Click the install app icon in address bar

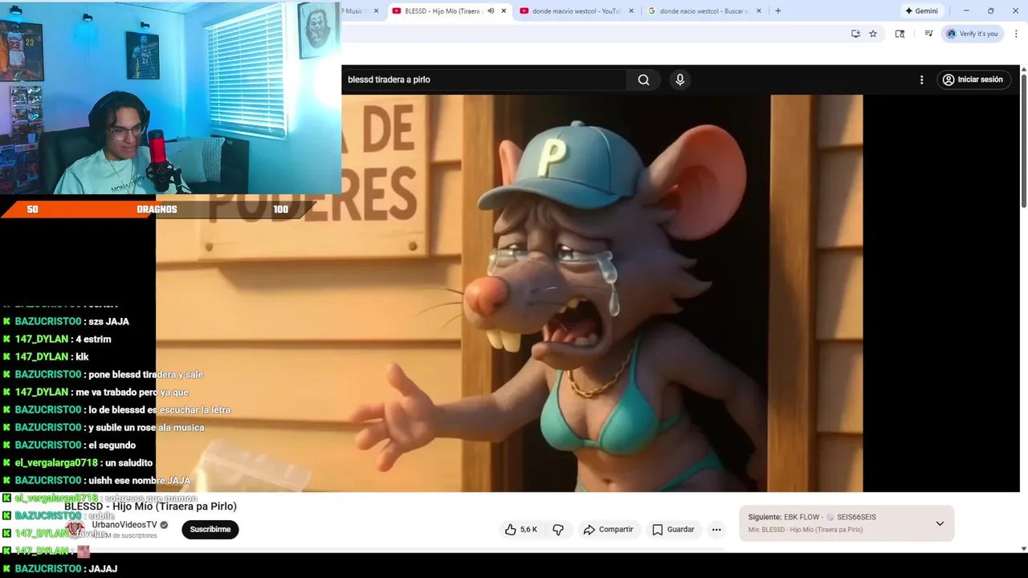point(855,34)
